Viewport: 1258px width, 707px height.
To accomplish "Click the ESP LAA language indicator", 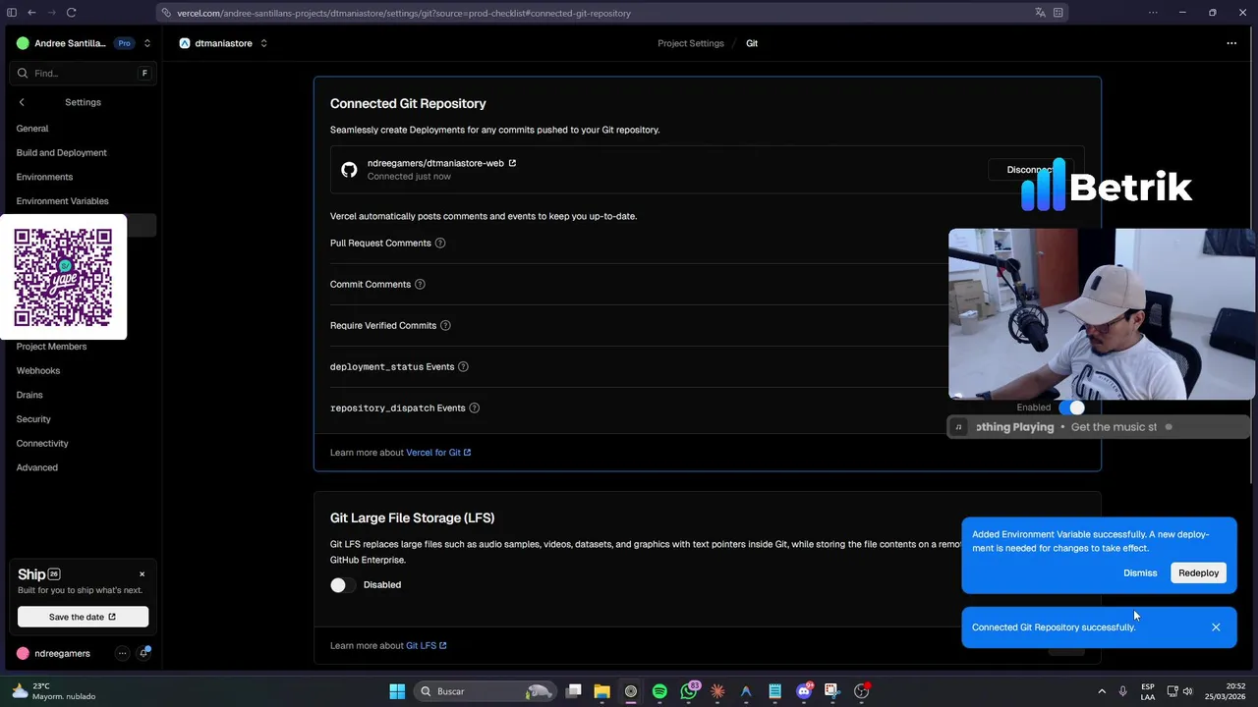I will tap(1148, 691).
